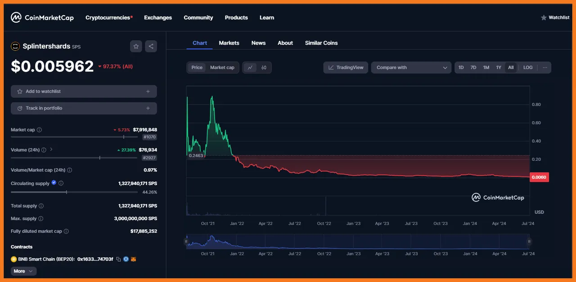The width and height of the screenshot is (576, 282).
Task: Switch to the About tab
Action: (x=285, y=43)
